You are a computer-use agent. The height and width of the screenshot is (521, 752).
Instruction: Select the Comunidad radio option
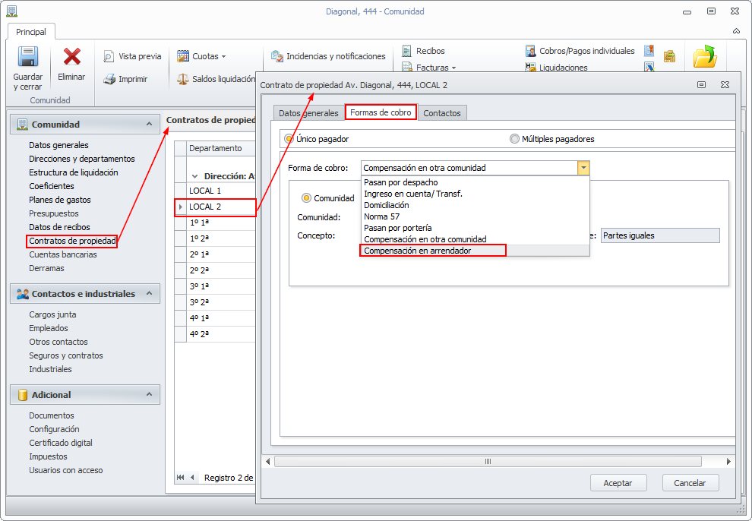(306, 198)
